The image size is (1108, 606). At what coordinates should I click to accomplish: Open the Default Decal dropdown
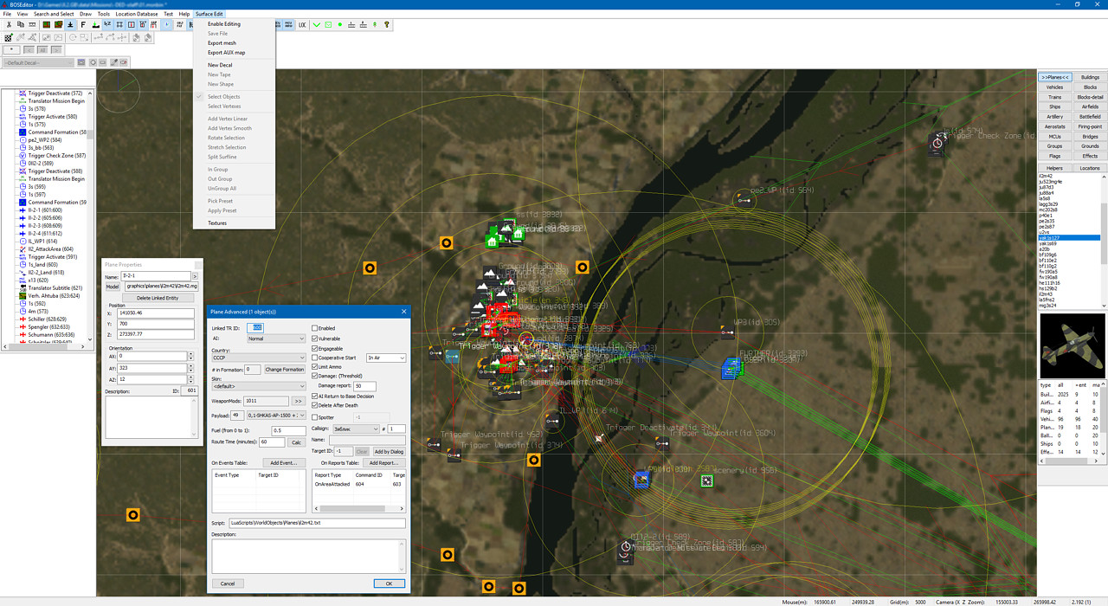pyautogui.click(x=38, y=62)
